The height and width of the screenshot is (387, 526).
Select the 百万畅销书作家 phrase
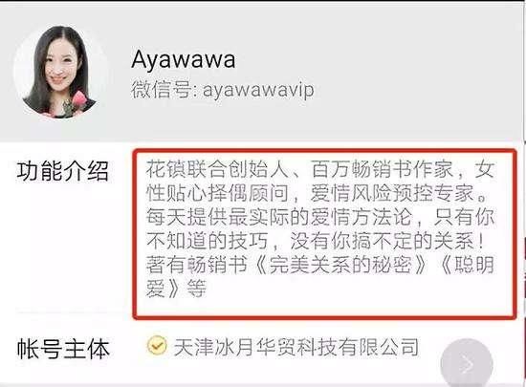(383, 169)
